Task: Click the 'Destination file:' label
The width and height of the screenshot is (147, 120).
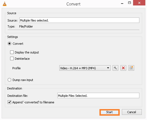Action: coord(18,96)
